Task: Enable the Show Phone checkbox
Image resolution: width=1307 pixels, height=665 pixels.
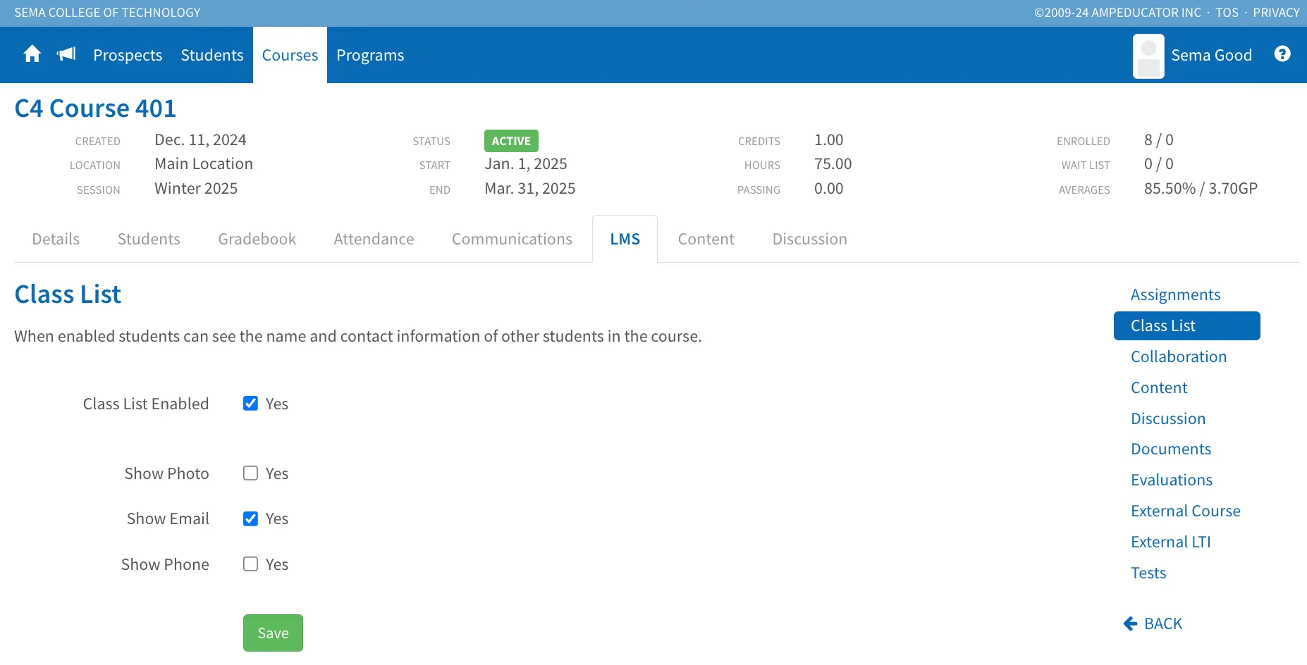Action: 250,564
